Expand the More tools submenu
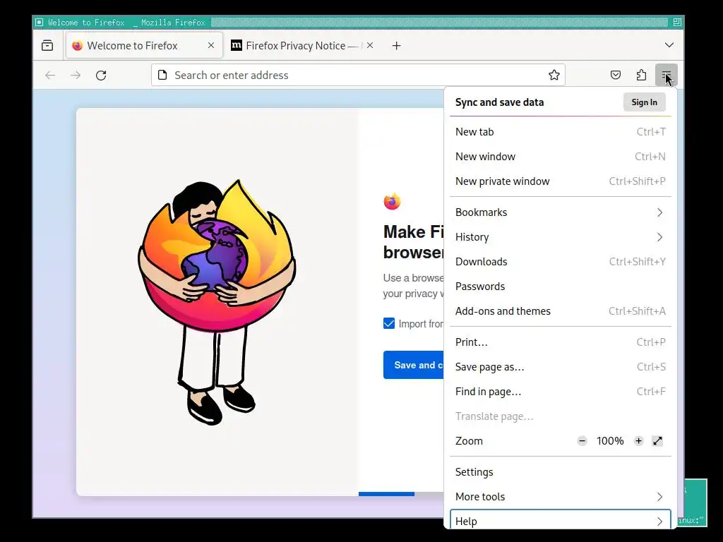 click(x=560, y=496)
